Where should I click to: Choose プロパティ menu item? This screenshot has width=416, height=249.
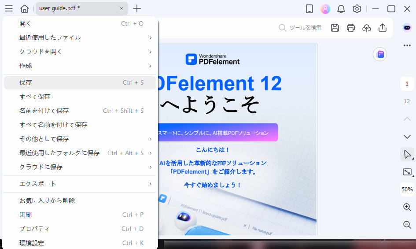pyautogui.click(x=80, y=229)
